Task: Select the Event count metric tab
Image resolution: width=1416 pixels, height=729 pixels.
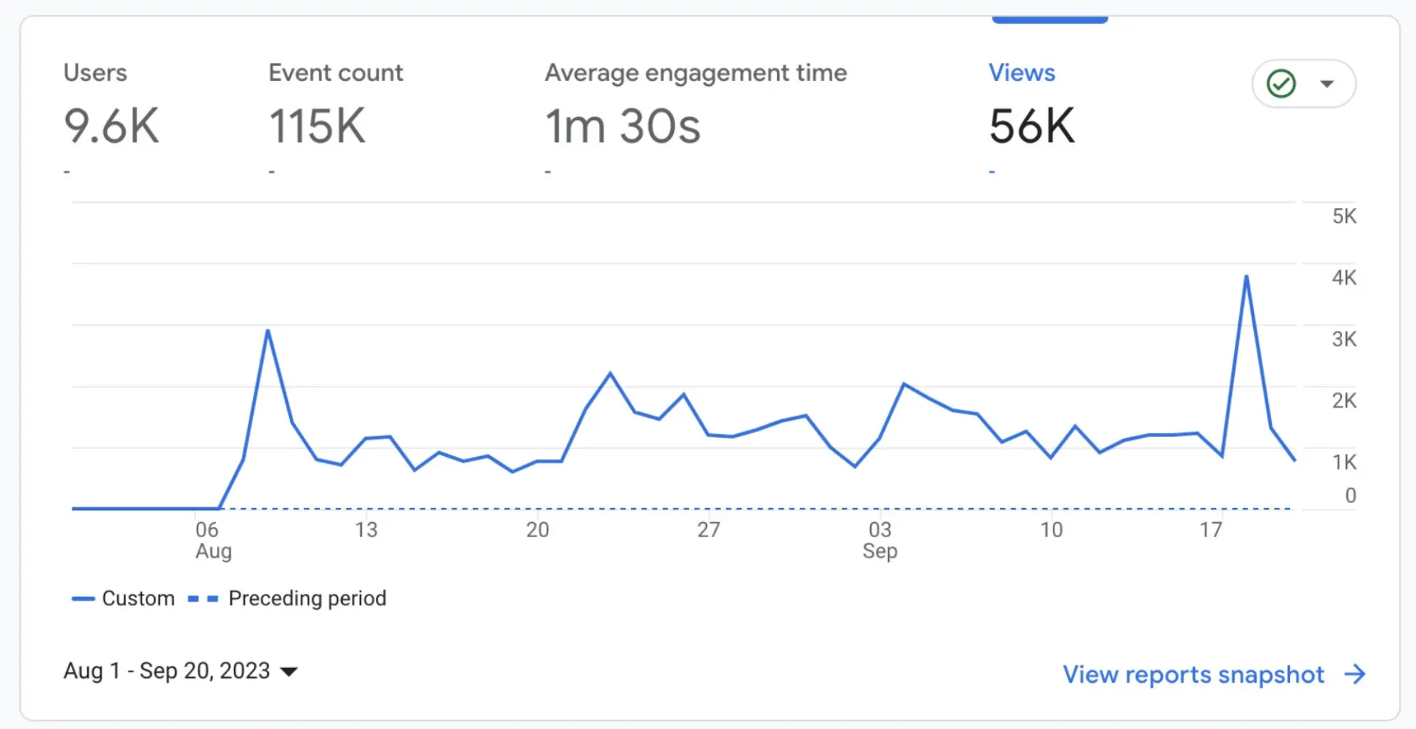Action: pos(336,73)
